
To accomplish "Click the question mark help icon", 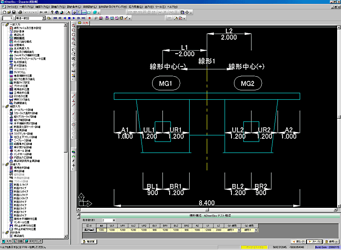I will click(x=52, y=12).
